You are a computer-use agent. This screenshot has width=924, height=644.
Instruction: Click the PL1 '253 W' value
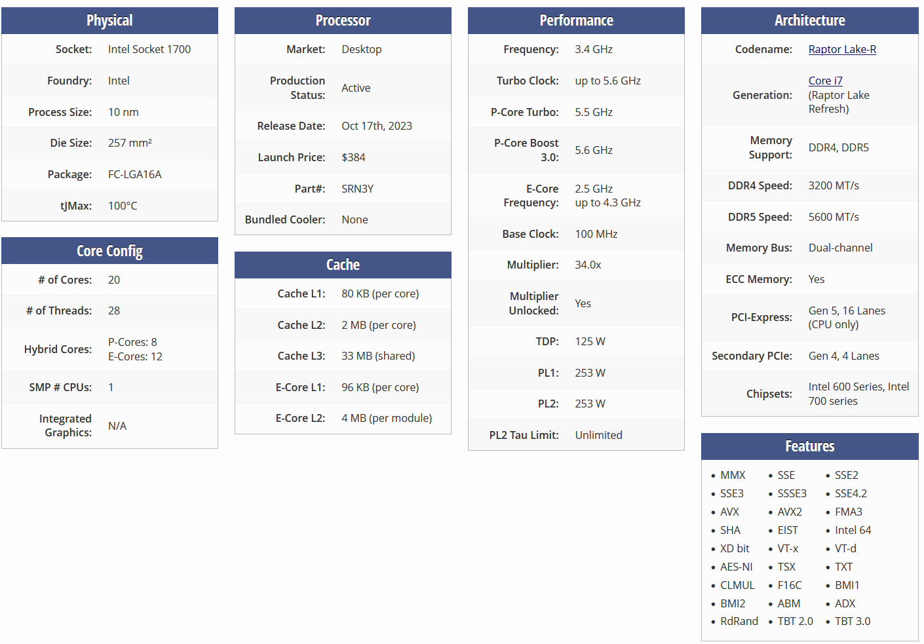pyautogui.click(x=590, y=373)
